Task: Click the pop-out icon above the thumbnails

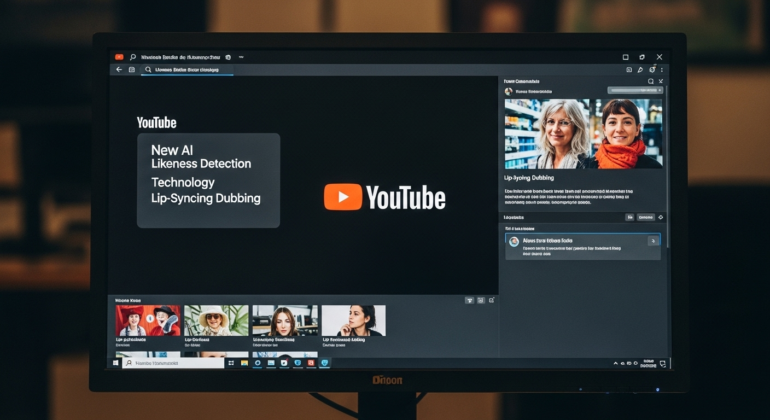Action: tap(492, 300)
